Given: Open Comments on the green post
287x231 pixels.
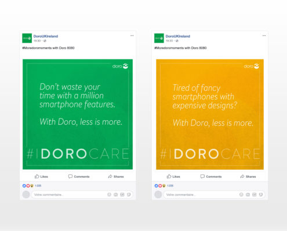Looking at the screenshot, I should point(79,177).
